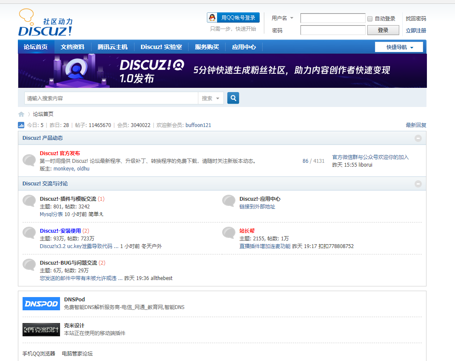This screenshot has height=361, width=455.
Task: Click the 克米设计 text link
Action: pyautogui.click(x=74, y=326)
